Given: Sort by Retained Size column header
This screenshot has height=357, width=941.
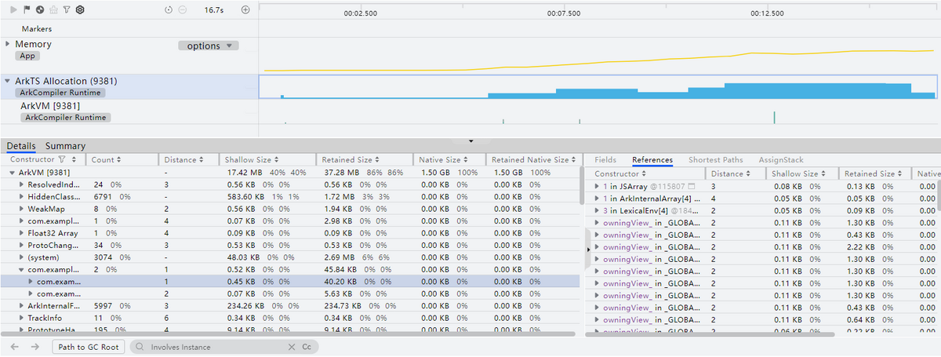Looking at the screenshot, I should pyautogui.click(x=349, y=159).
